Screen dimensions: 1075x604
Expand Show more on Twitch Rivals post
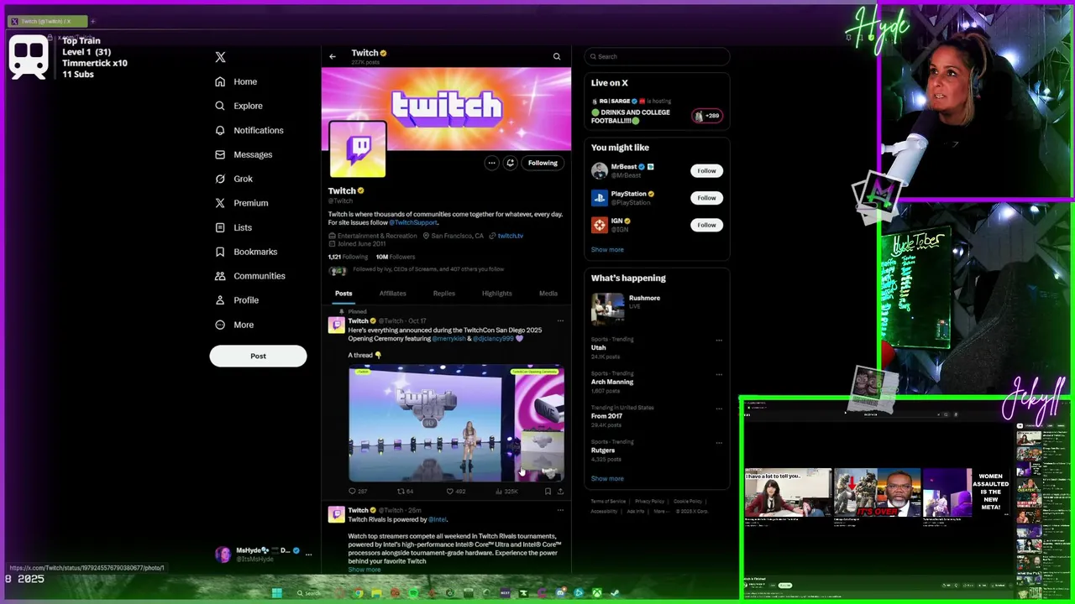[x=364, y=570]
